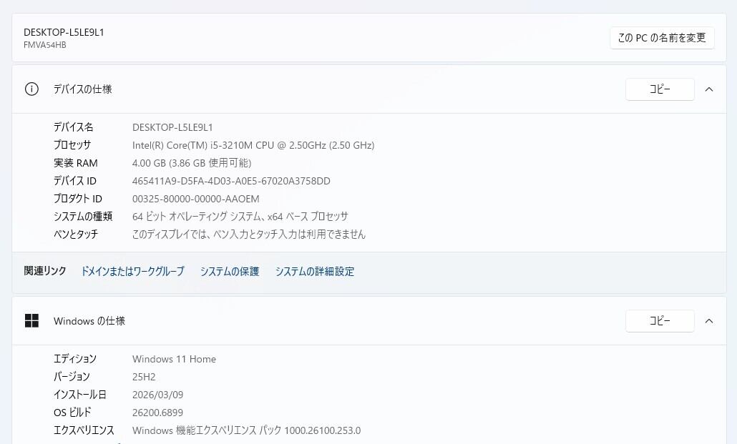This screenshot has height=444, width=737.
Task: Open the システムの保護 link
Action: click(230, 271)
